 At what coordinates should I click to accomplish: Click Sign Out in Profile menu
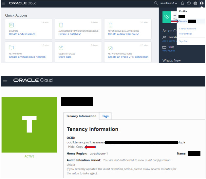pos(183,41)
